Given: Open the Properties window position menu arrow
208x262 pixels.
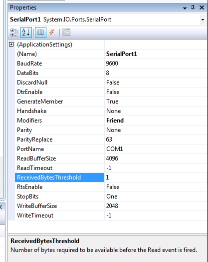Looking at the screenshot, I should click(185, 8).
